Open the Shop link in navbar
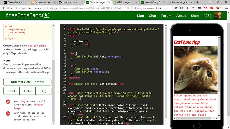This screenshot has height=129, width=230. click(195, 16)
